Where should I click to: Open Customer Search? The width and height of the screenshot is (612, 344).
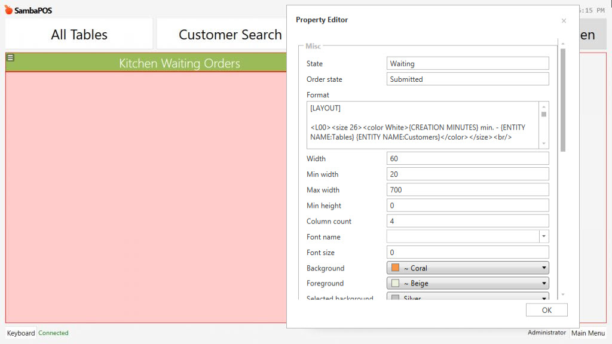click(x=229, y=35)
